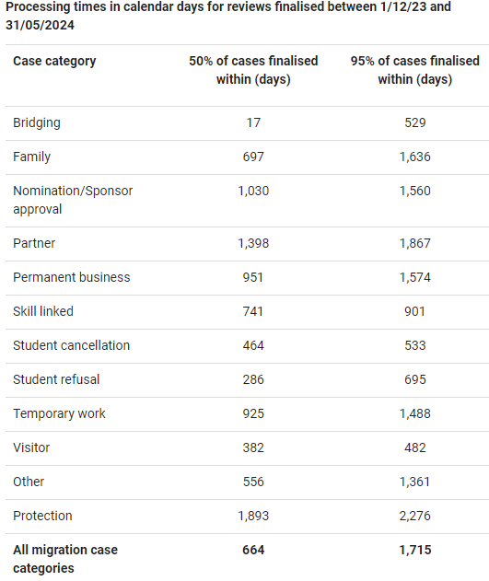Select the Temporary work row label
Screen dimensions: 489x581
[x=59, y=414]
